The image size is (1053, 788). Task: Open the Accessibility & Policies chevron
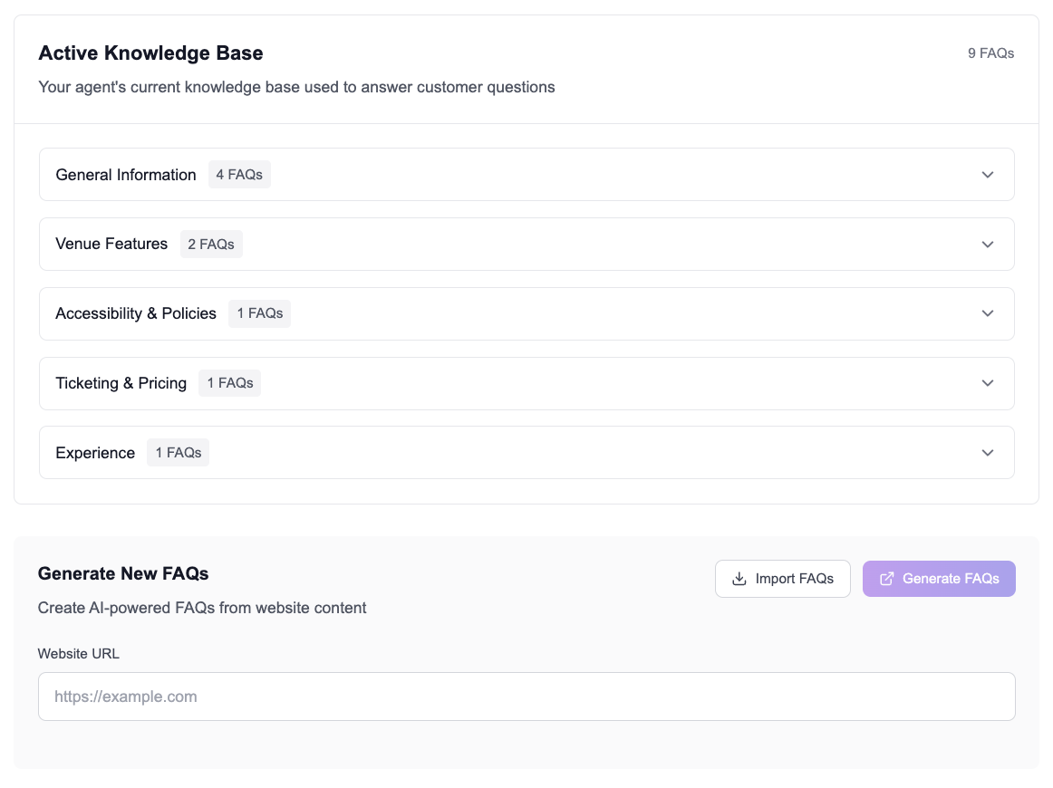988,313
